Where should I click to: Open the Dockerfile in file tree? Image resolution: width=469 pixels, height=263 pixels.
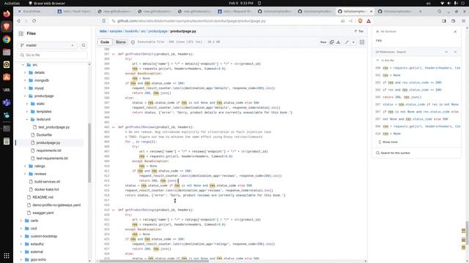(44, 134)
